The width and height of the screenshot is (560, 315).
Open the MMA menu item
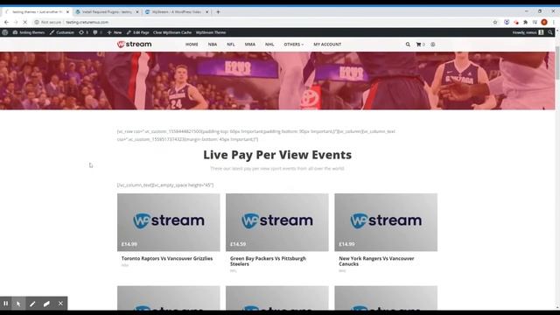(250, 45)
